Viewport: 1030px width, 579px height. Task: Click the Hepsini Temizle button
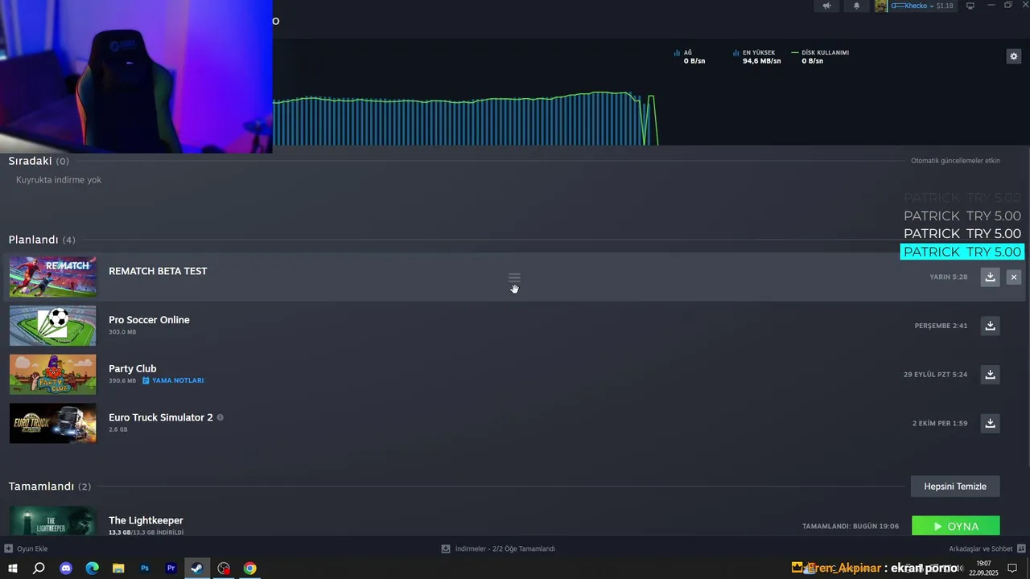point(955,486)
